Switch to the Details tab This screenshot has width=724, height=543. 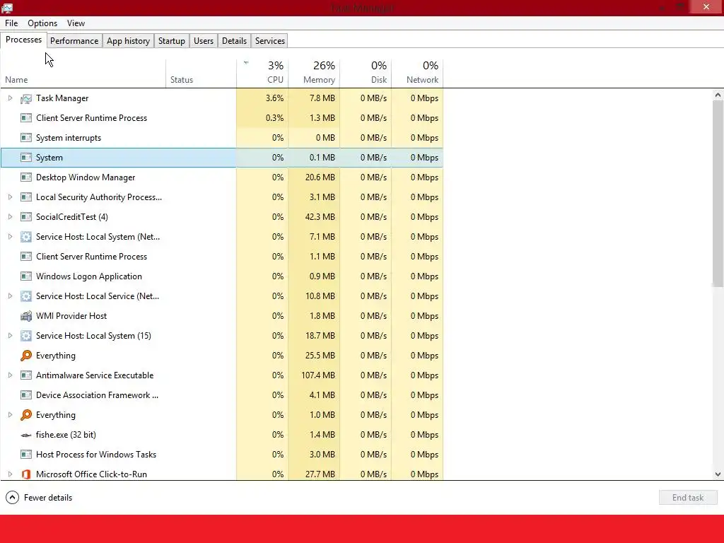(x=234, y=40)
